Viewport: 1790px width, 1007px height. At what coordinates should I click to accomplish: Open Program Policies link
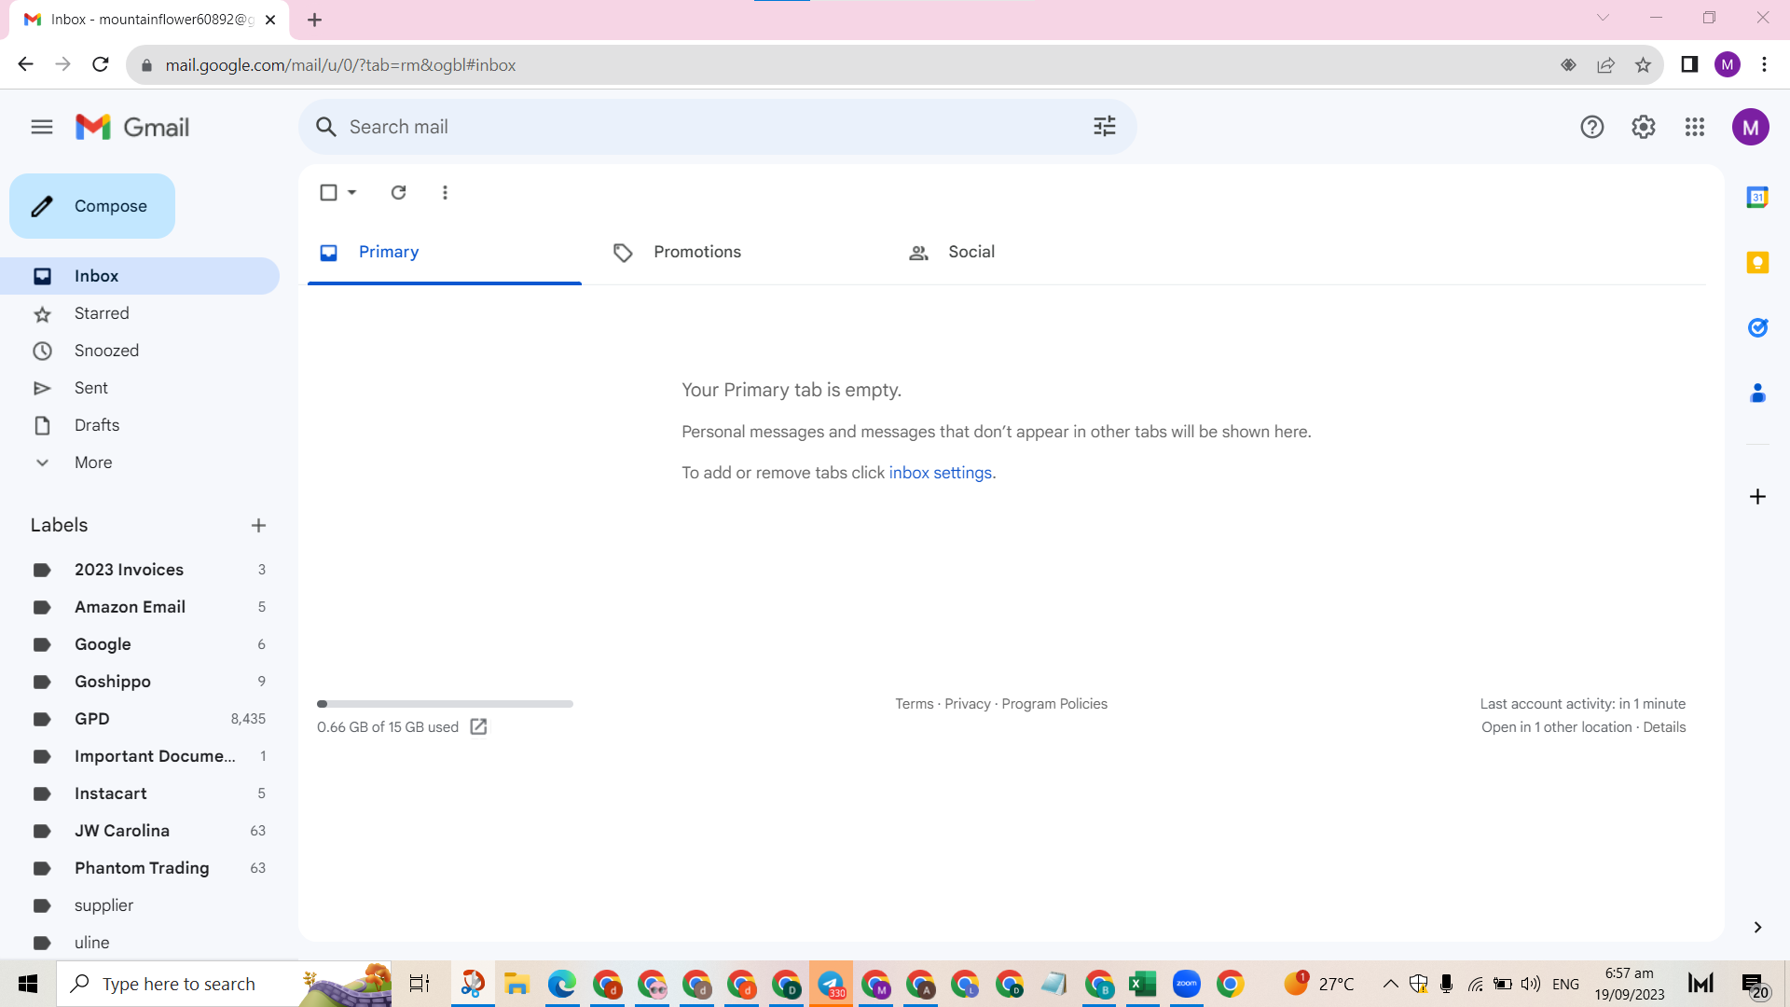pyautogui.click(x=1054, y=704)
